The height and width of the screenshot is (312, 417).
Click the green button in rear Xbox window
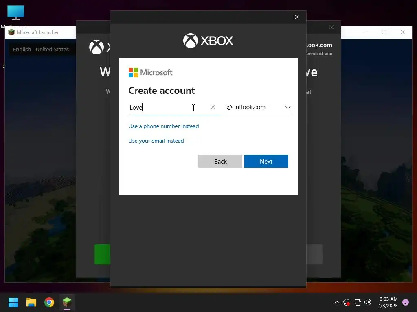pyautogui.click(x=102, y=254)
